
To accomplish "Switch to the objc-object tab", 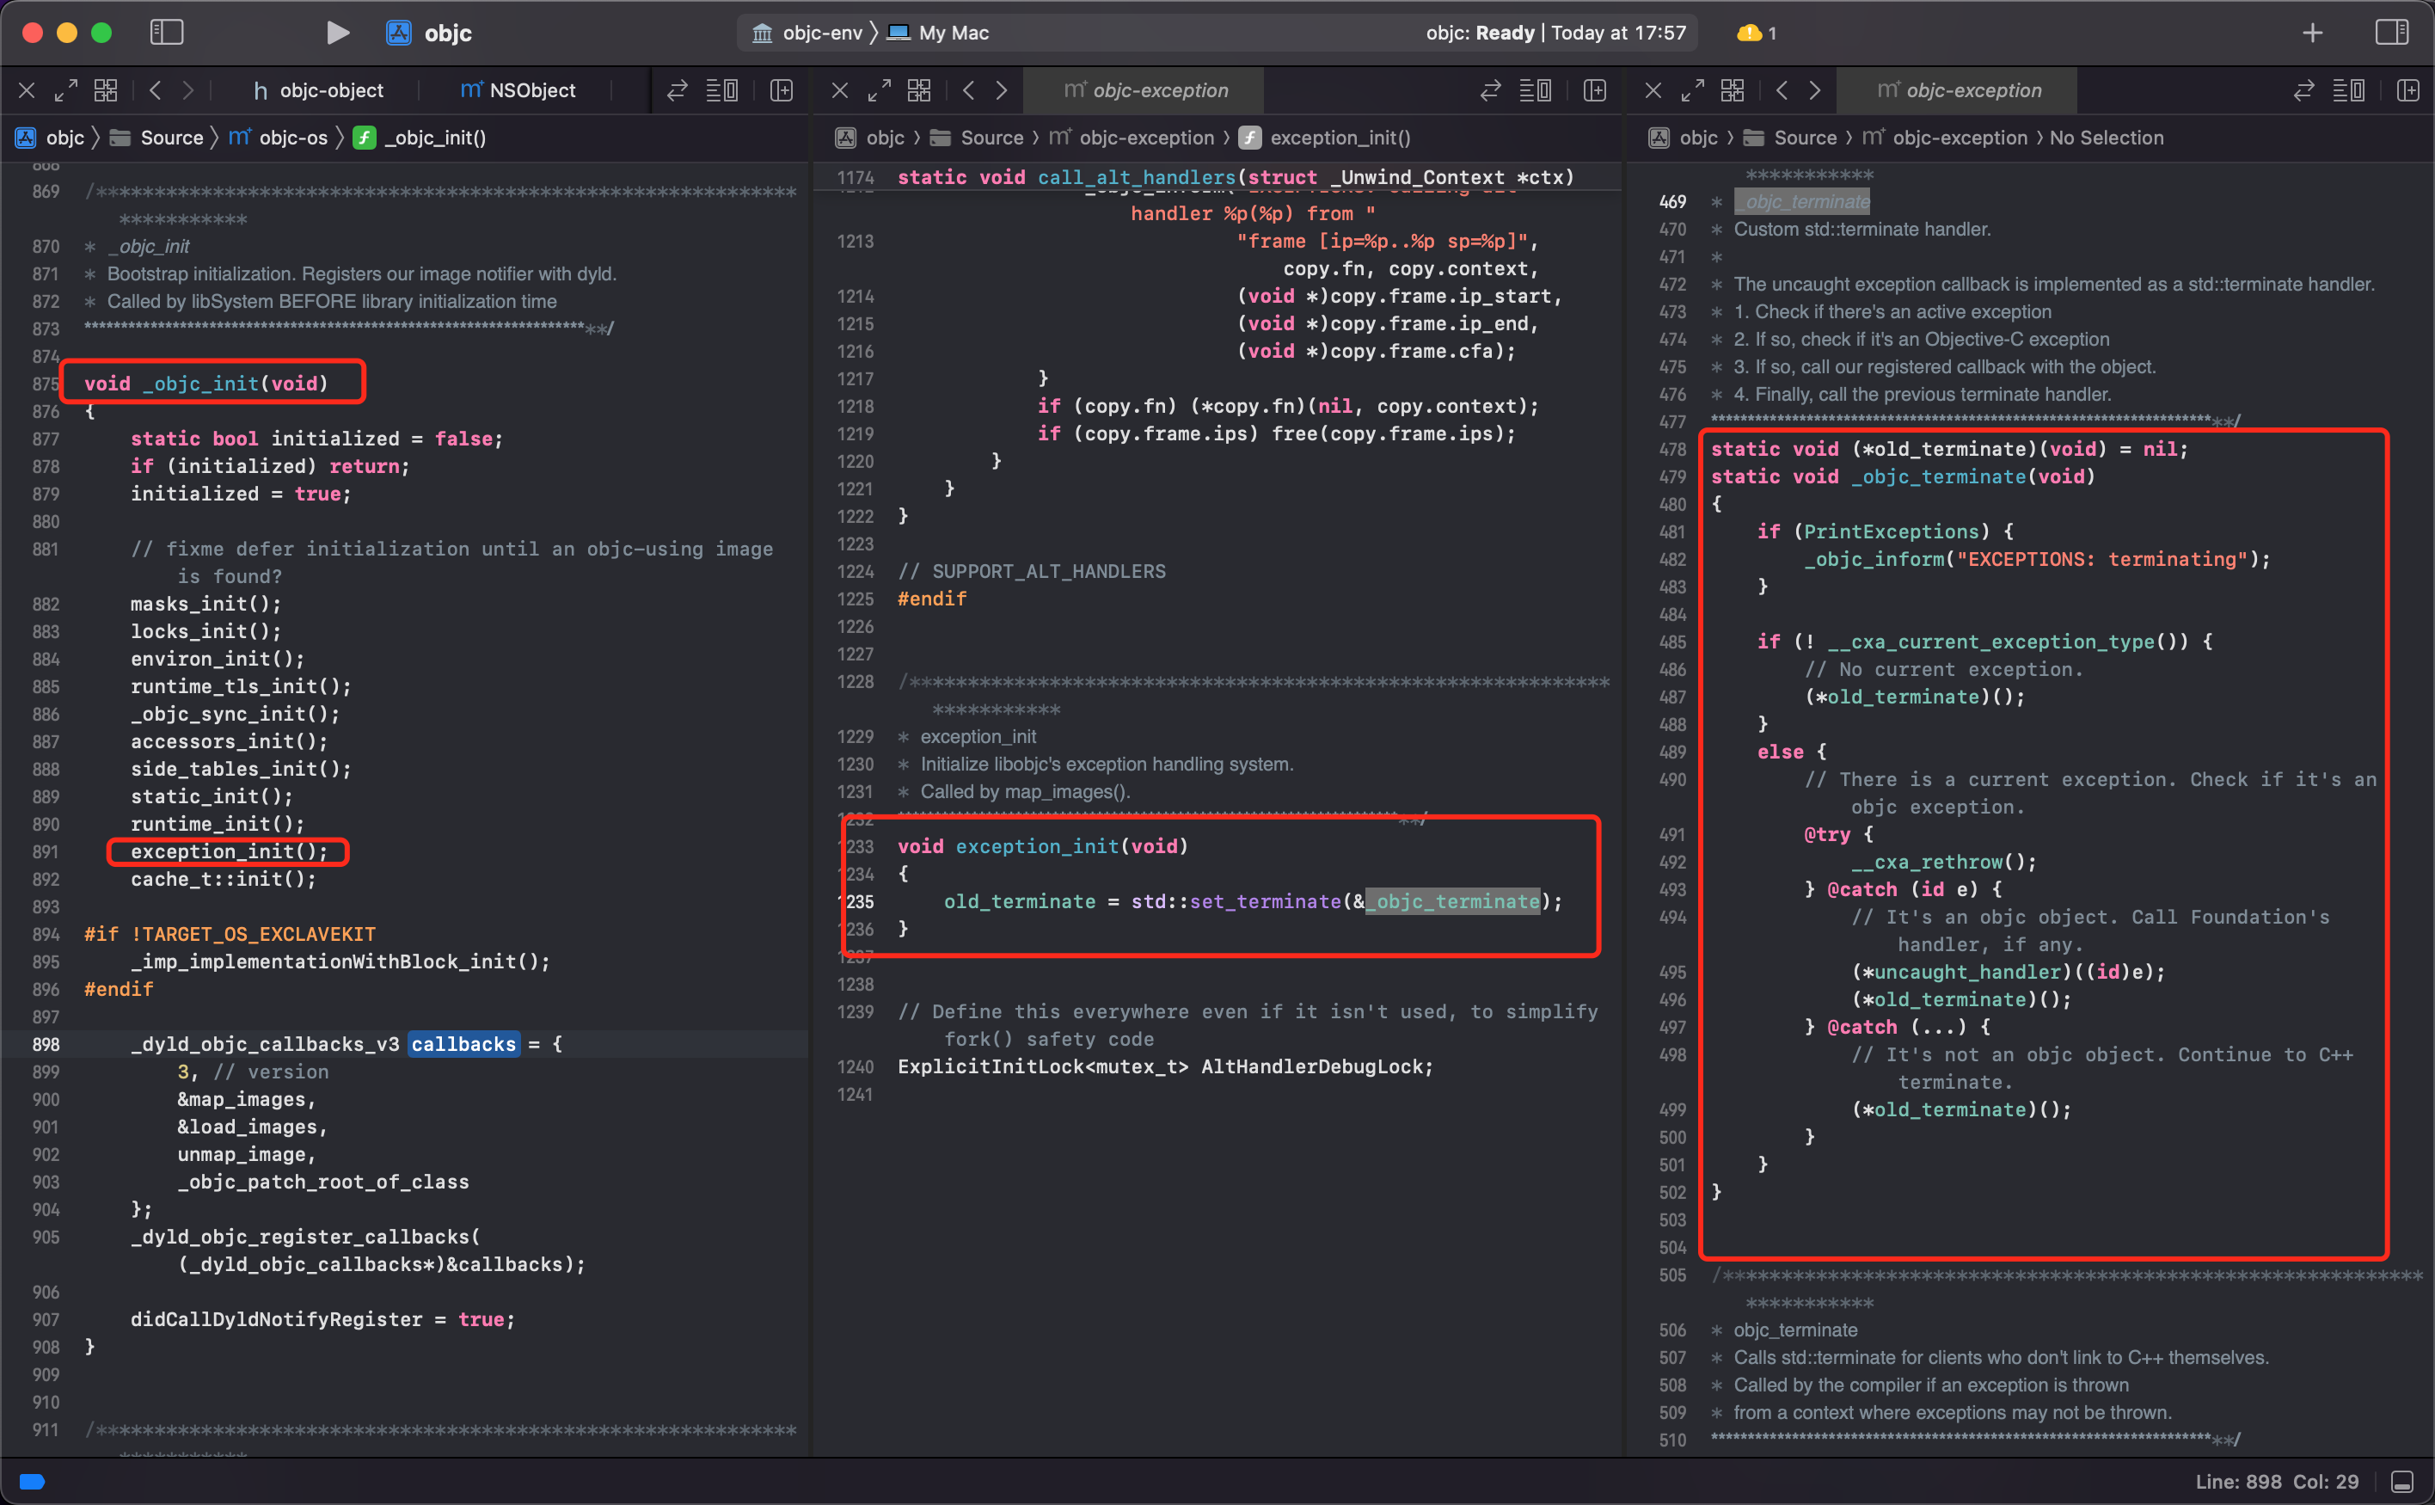I will tap(320, 90).
